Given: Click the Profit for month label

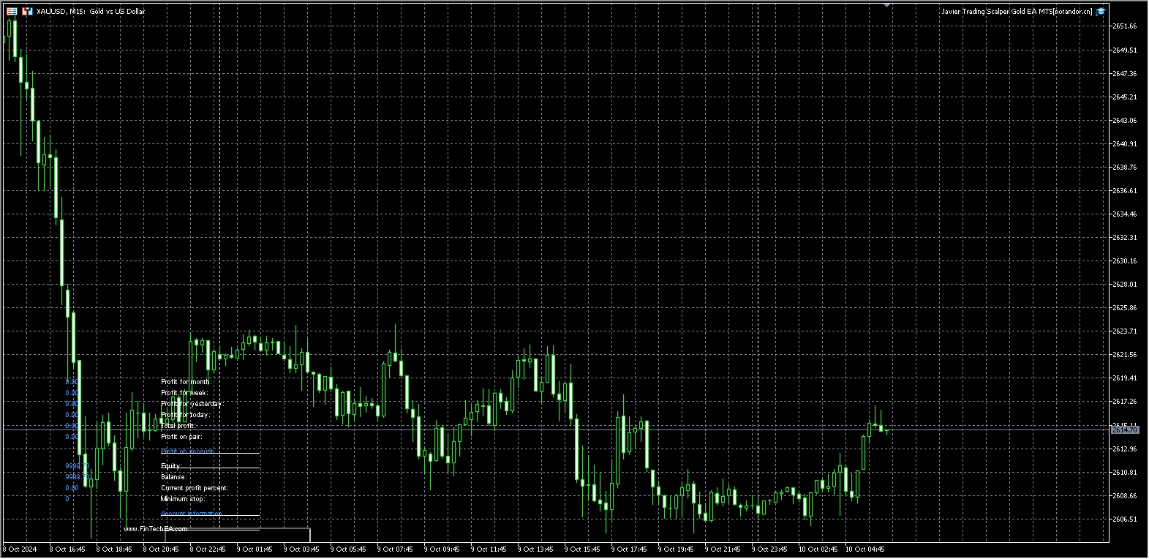Looking at the screenshot, I should tap(186, 382).
